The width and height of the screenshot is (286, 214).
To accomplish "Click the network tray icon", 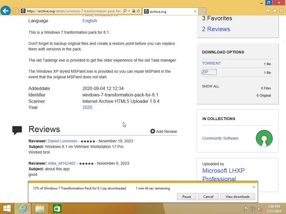I will [253, 208].
